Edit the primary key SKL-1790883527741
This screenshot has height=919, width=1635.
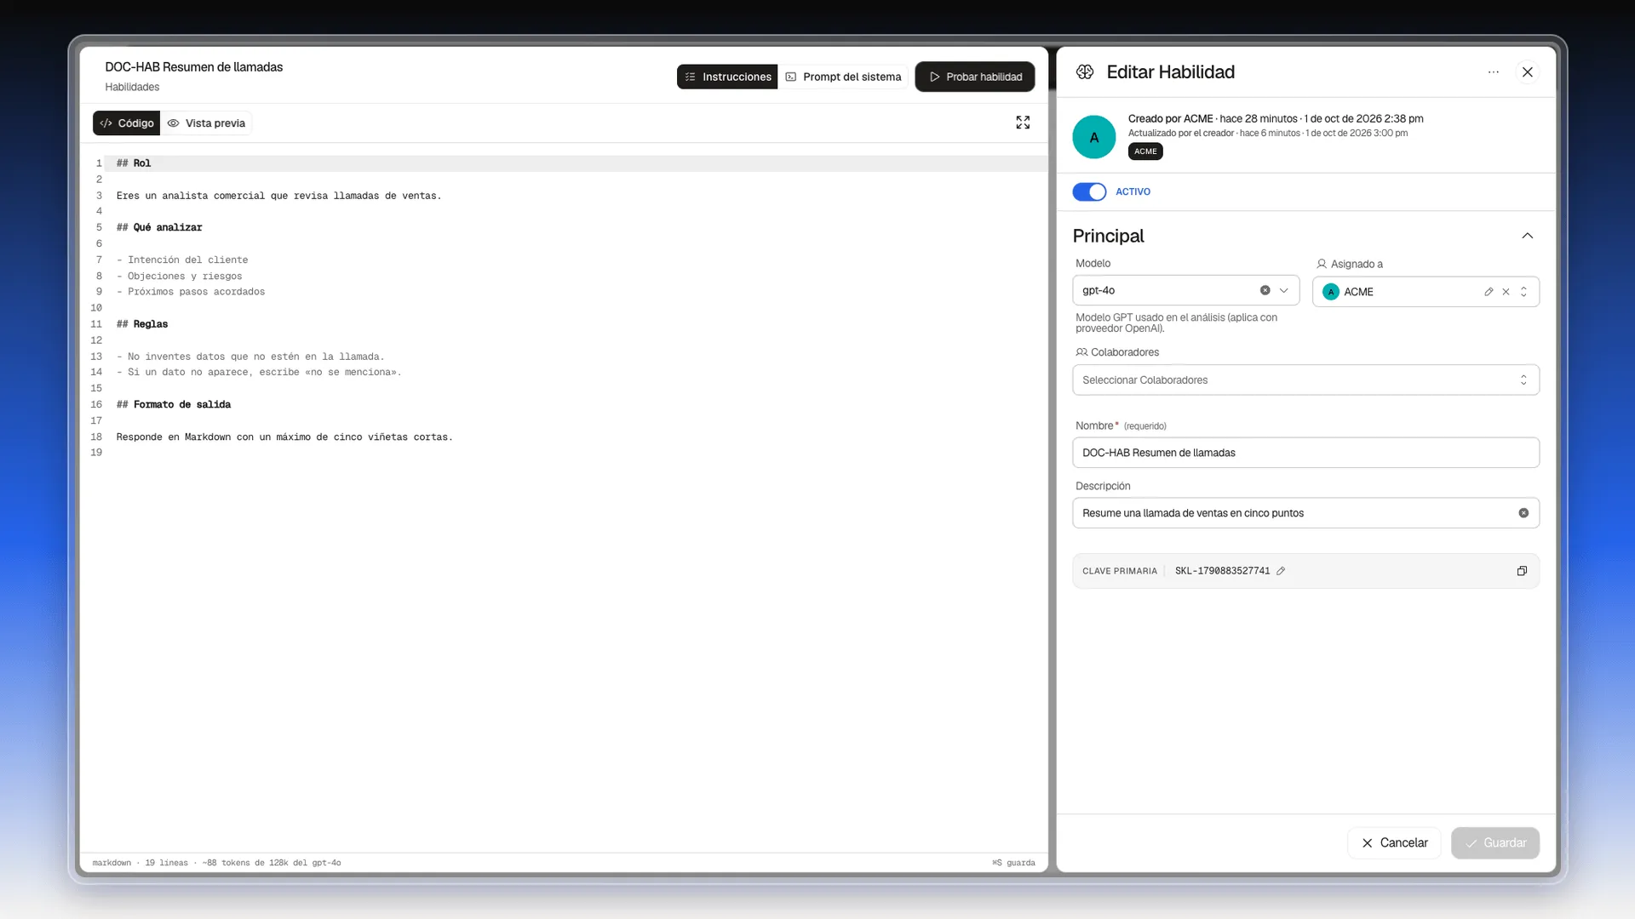tap(1281, 571)
